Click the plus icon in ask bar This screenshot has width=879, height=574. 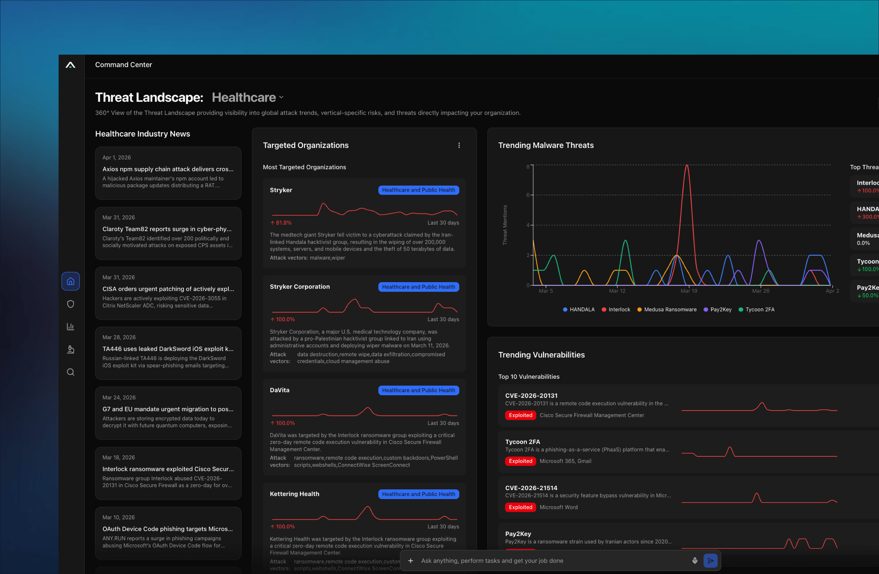[x=410, y=561]
